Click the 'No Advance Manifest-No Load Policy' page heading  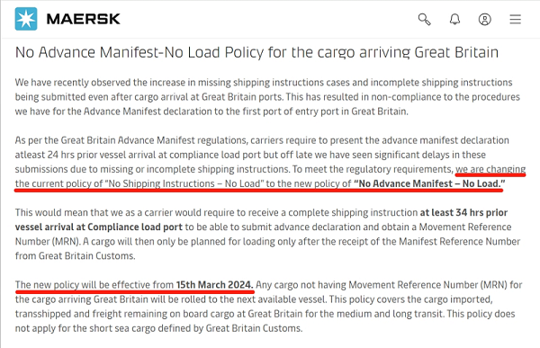tap(256, 52)
